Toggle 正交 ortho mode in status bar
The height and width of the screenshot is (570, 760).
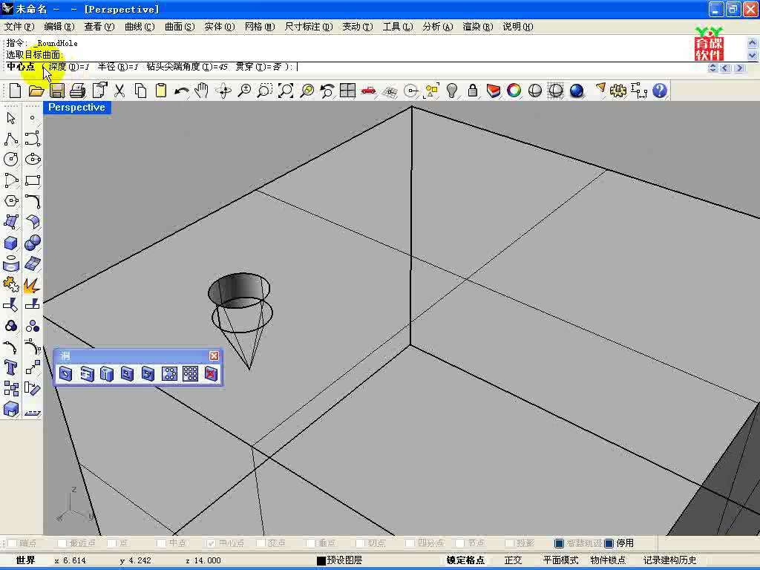tap(514, 560)
